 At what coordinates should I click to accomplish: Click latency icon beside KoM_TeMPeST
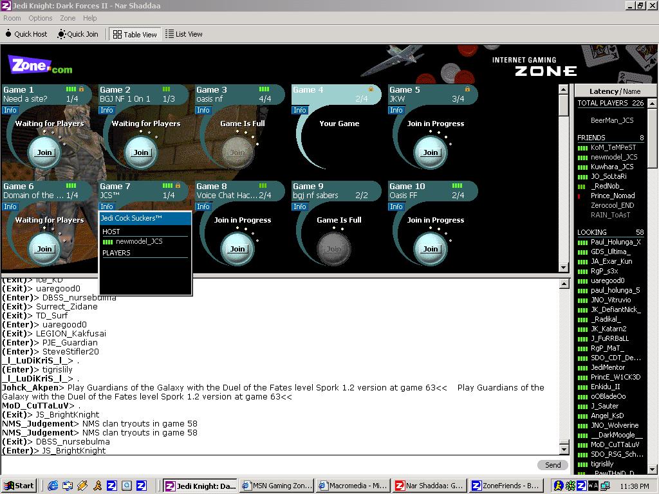[582, 148]
